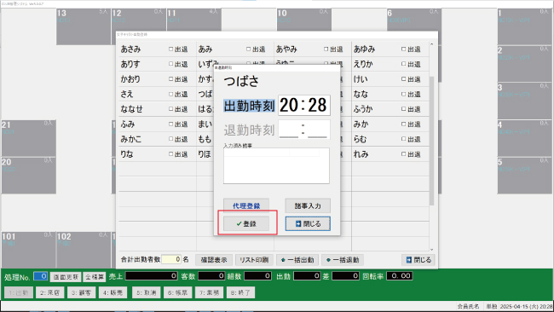Viewport: 554px width, 312px height.
Task: Toggle 出退 checkbox for あゆみ
Action: (403, 49)
